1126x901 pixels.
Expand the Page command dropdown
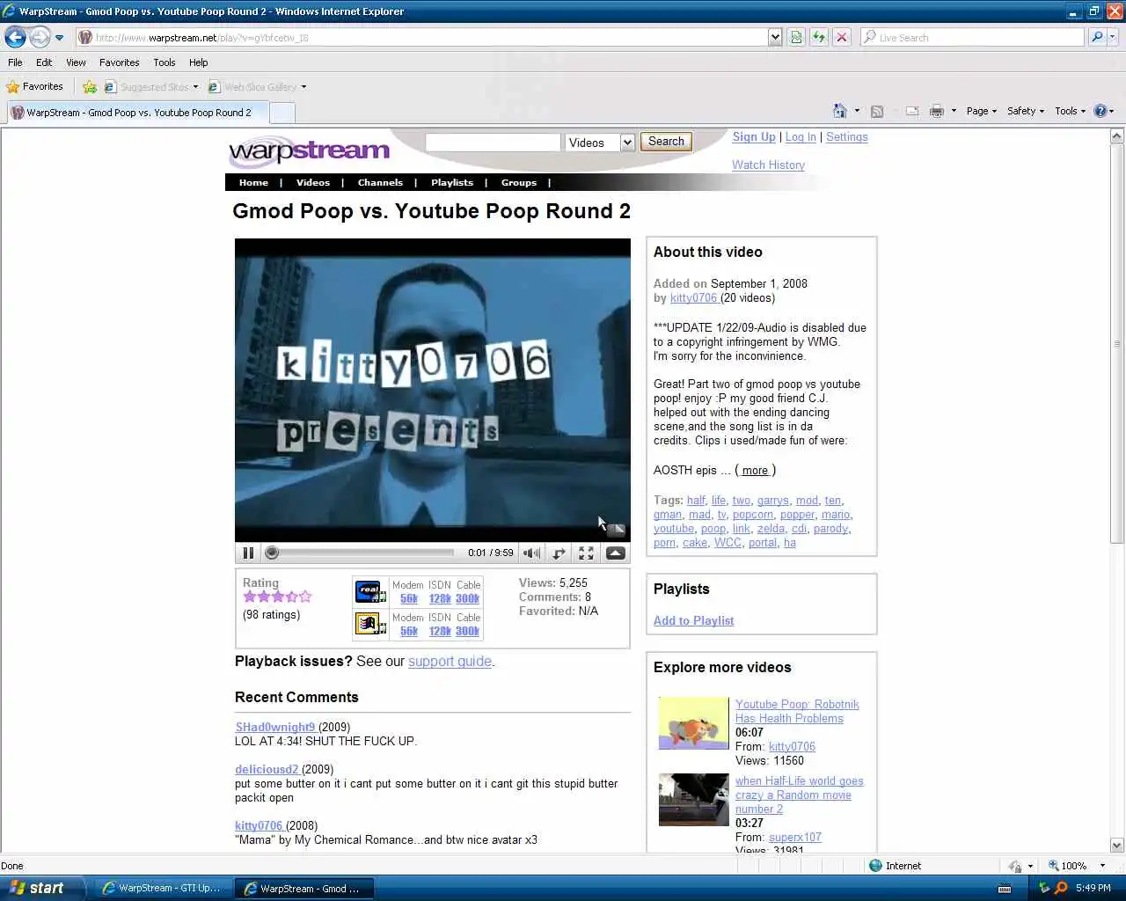pyautogui.click(x=982, y=111)
